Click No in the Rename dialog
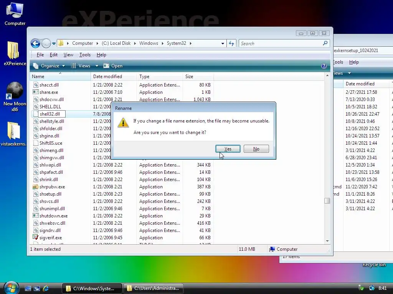Viewport: 393px width, 294px height. pos(256,149)
